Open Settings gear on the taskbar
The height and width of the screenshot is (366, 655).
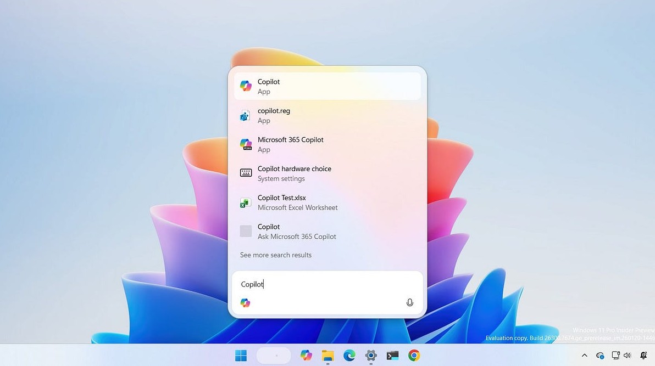coord(371,356)
